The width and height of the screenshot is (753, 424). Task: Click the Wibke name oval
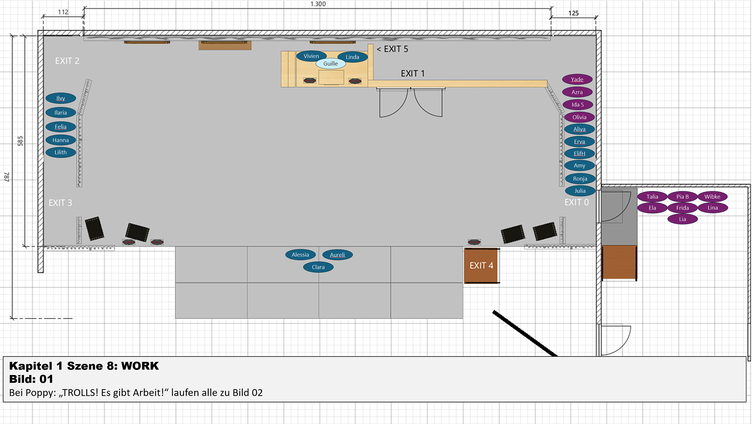[x=712, y=197]
